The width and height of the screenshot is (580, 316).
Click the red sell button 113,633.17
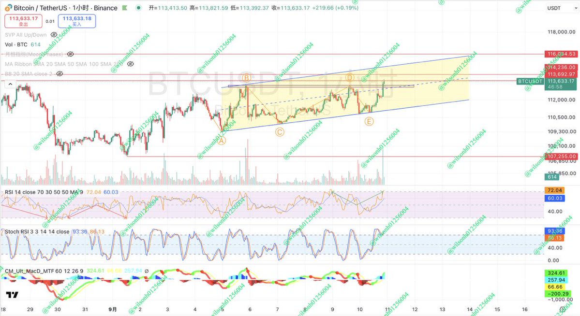coord(23,21)
